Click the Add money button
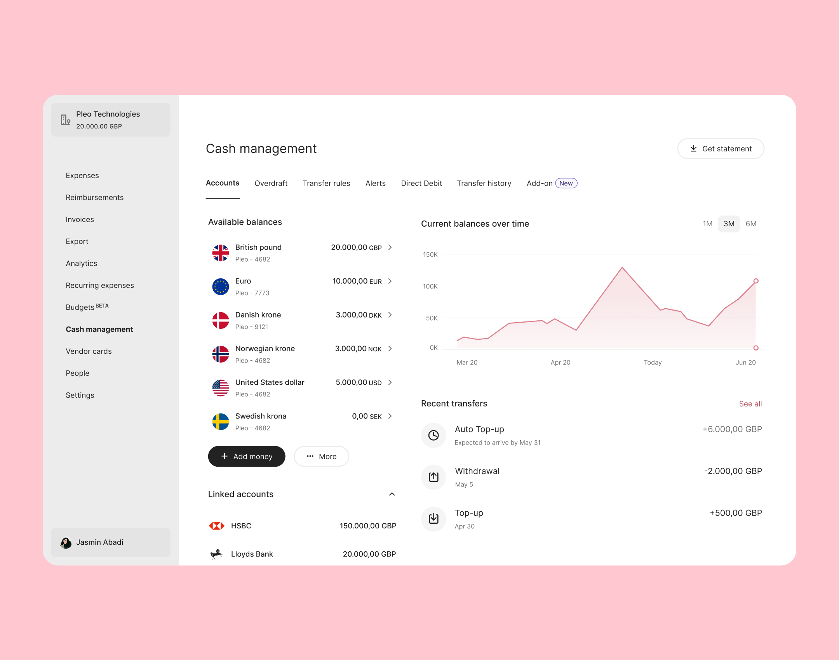The height and width of the screenshot is (660, 839). tap(247, 457)
